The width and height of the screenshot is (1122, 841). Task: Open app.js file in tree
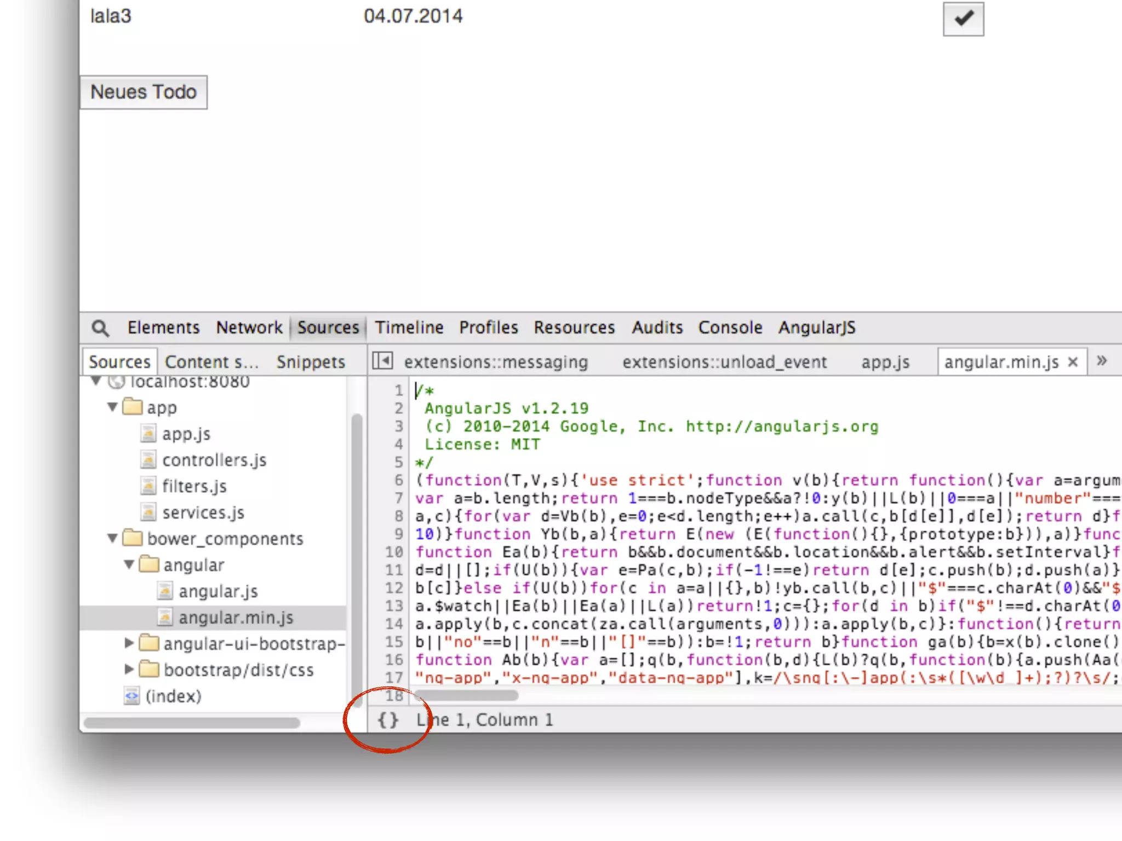(186, 434)
